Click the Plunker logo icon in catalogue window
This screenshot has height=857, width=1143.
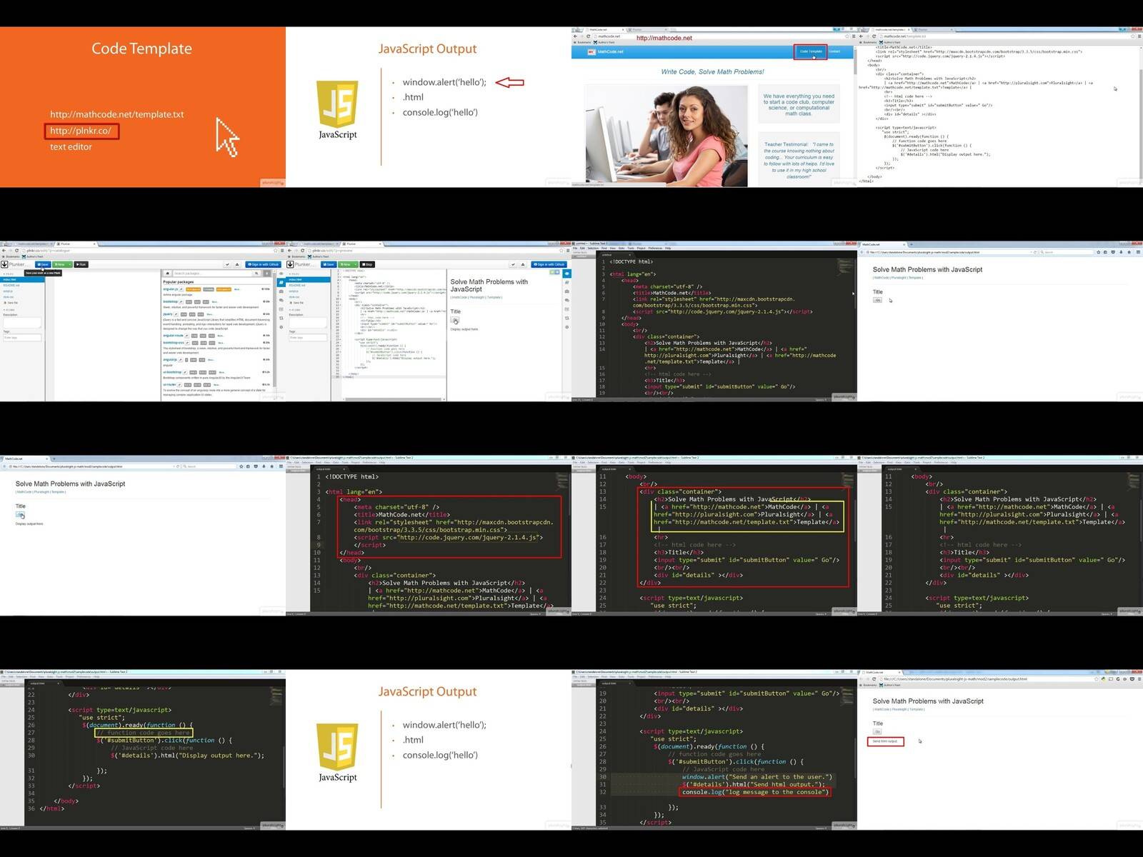click(x=4, y=264)
